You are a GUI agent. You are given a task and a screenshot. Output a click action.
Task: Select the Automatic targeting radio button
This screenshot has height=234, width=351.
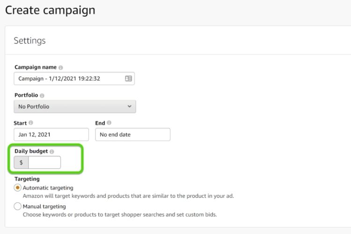coord(18,188)
